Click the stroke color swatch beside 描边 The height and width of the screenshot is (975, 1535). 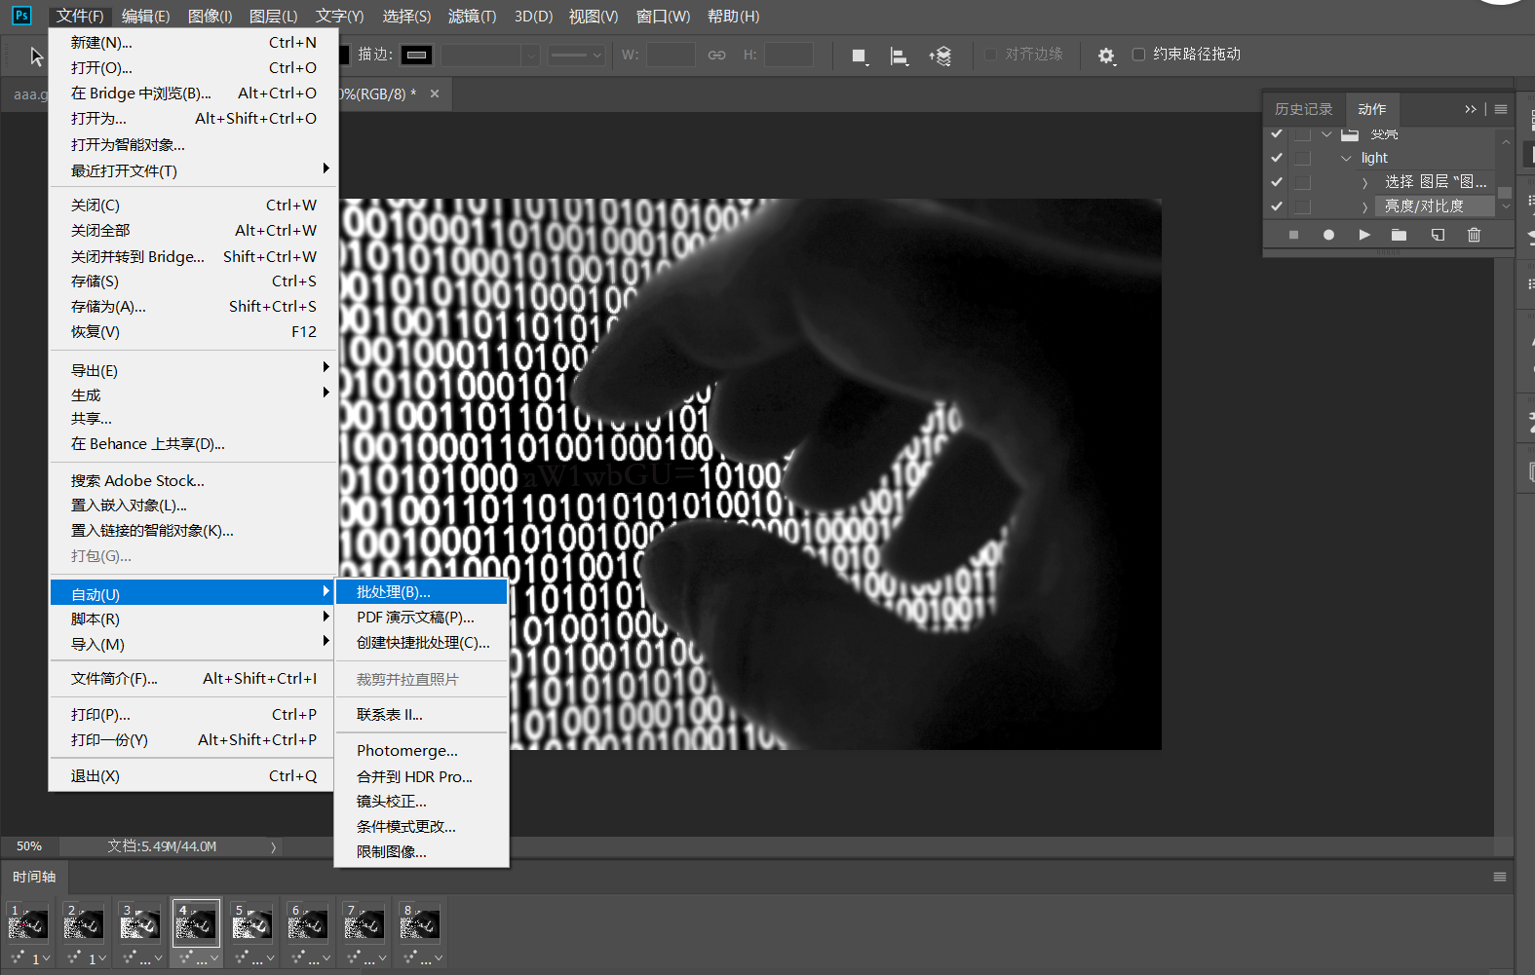(417, 55)
